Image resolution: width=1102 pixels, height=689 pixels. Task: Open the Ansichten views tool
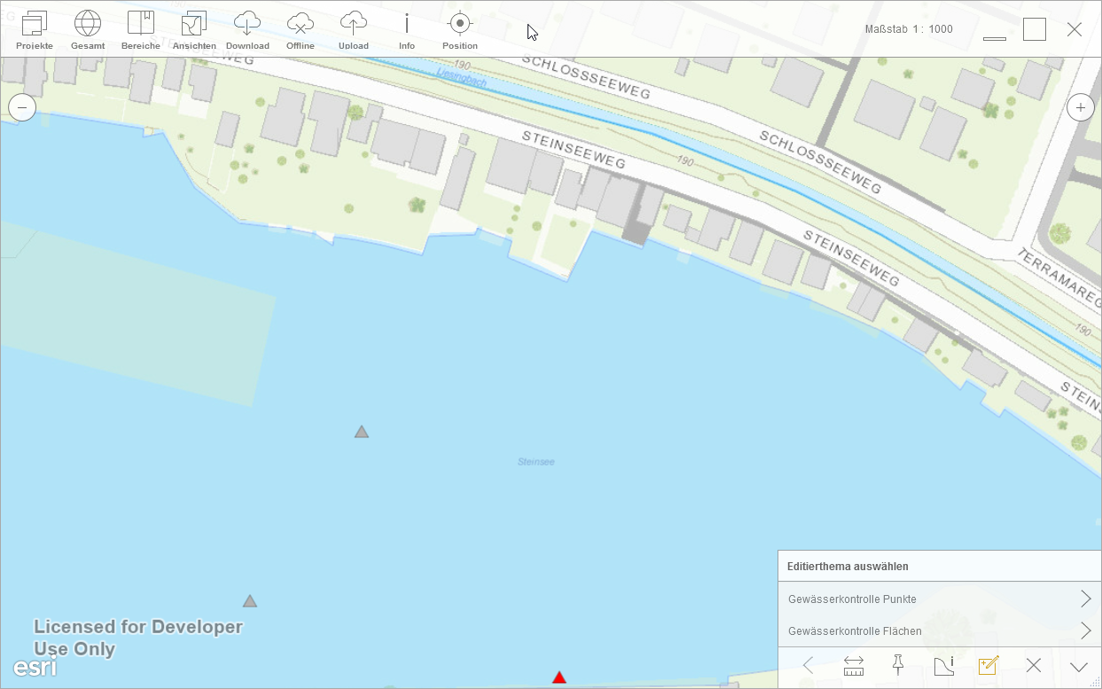point(194,30)
